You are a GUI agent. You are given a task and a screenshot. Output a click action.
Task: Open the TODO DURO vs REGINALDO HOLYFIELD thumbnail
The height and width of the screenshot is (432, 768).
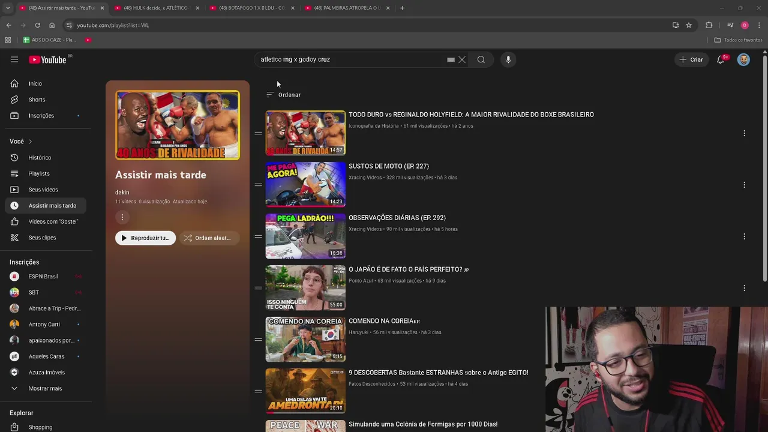(x=305, y=133)
